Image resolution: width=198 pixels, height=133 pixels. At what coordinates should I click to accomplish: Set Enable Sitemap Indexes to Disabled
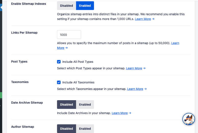point(66,6)
